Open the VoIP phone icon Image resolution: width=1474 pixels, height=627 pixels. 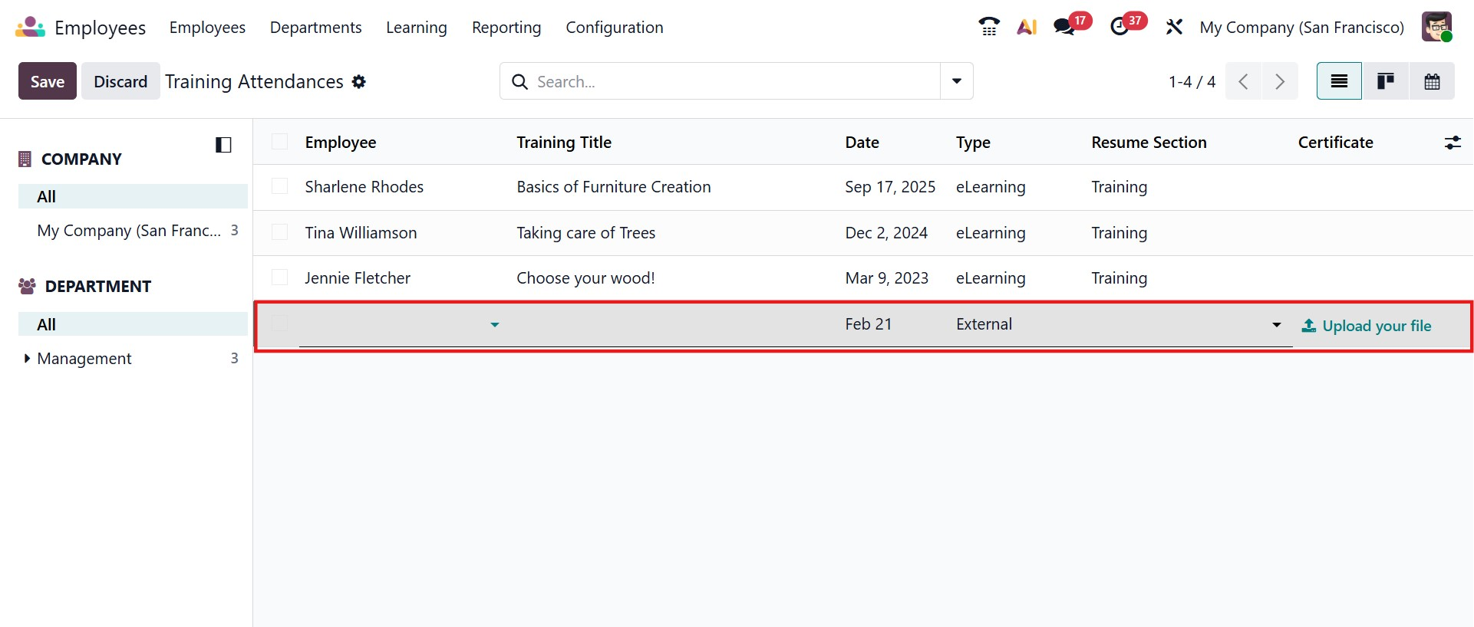point(989,27)
